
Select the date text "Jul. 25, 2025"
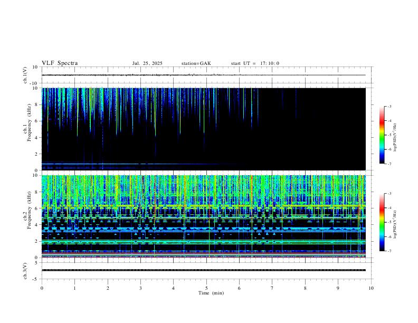(x=147, y=63)
